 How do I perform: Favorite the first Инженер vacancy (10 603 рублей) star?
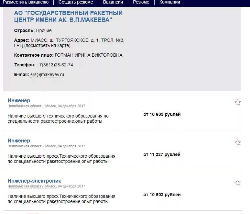(x=237, y=102)
